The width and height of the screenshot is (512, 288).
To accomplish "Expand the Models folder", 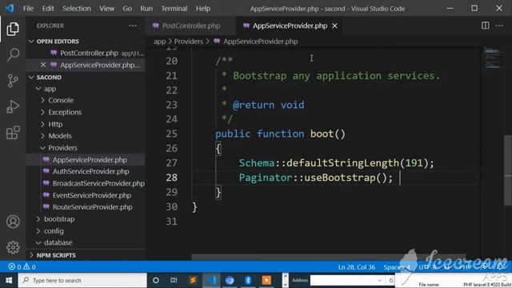I will (x=42, y=136).
